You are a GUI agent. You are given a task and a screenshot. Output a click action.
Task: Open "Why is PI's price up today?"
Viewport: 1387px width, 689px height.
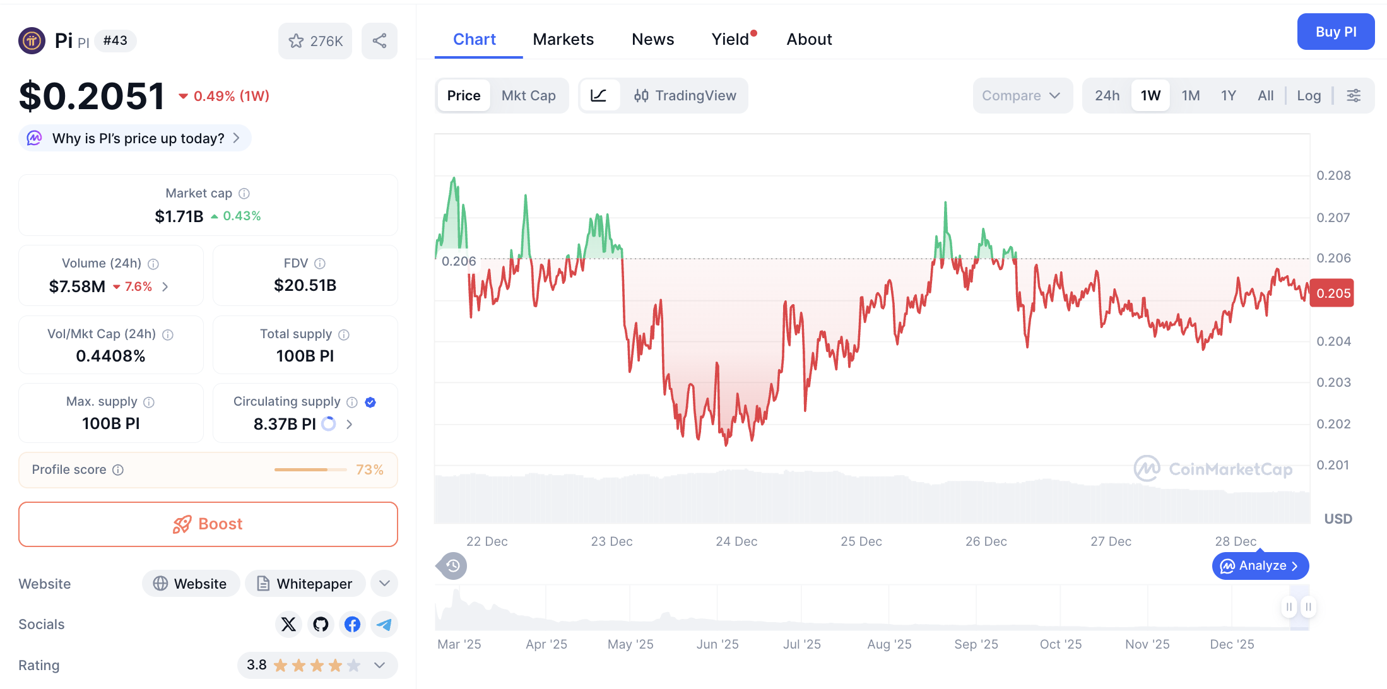pyautogui.click(x=134, y=138)
